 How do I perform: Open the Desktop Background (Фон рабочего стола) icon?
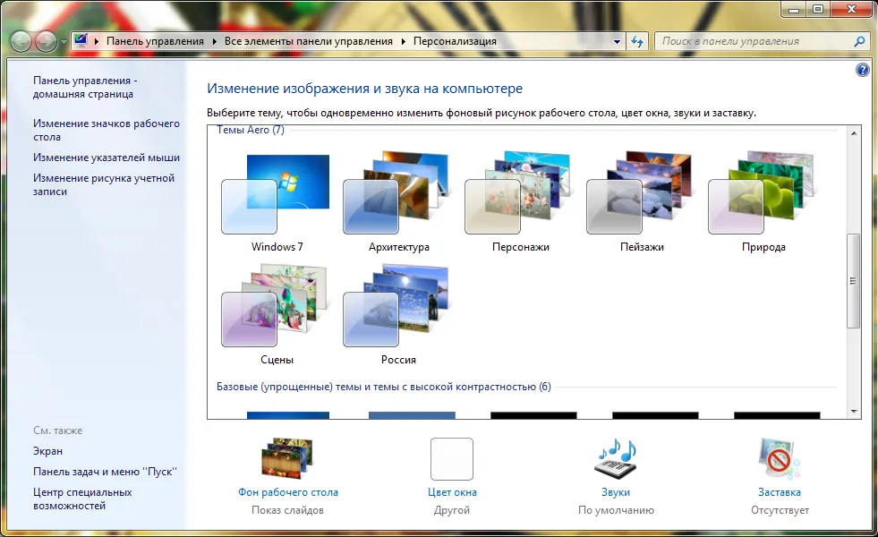(287, 458)
